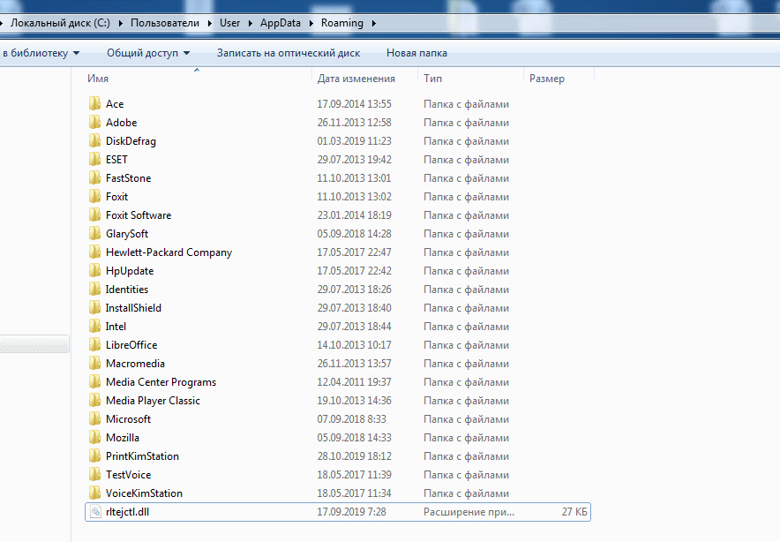780x542 pixels.
Task: Click date 28.10.2019 18:12
Action: click(354, 455)
